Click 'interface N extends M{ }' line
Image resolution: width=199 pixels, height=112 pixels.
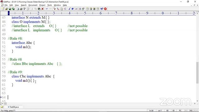(30, 17)
